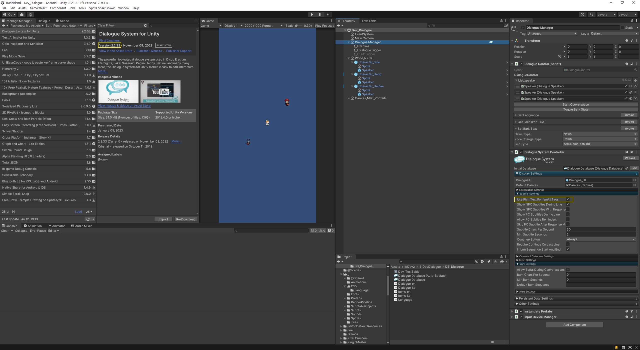Click the Transform component help icon
The image size is (640, 350).
pyautogui.click(x=627, y=40)
